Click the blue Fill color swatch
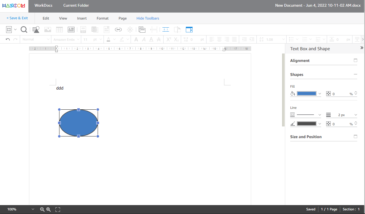Screen dimensions: 365x214 click(x=307, y=93)
